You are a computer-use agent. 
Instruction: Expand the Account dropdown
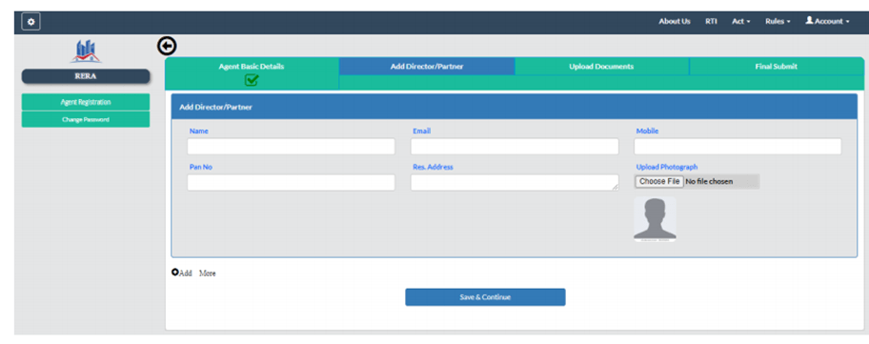pos(827,21)
